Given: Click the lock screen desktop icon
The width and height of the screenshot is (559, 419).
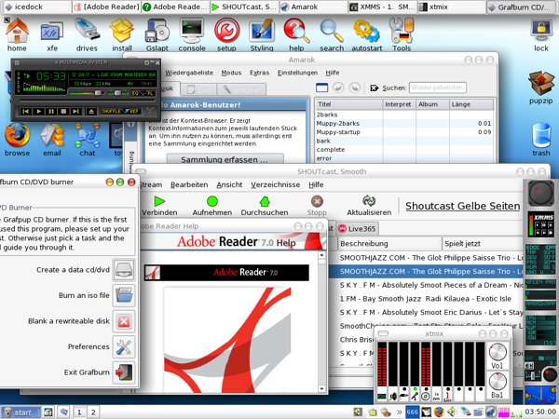Looking at the screenshot, I should pyautogui.click(x=541, y=35).
